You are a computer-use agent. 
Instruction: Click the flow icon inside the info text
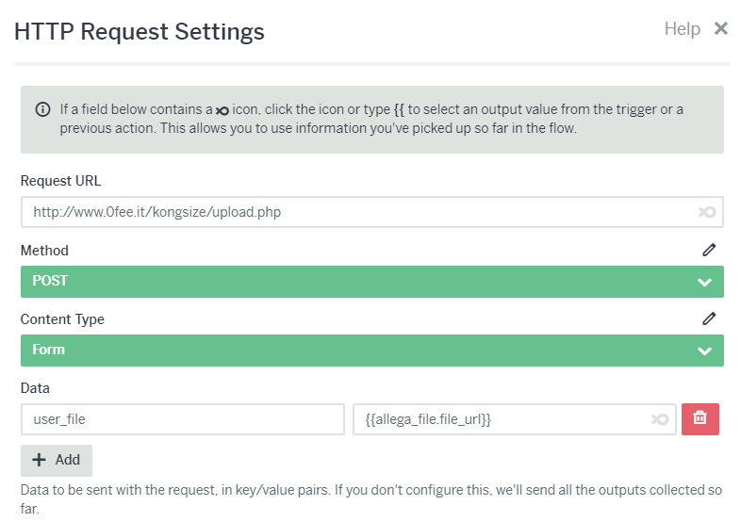222,111
